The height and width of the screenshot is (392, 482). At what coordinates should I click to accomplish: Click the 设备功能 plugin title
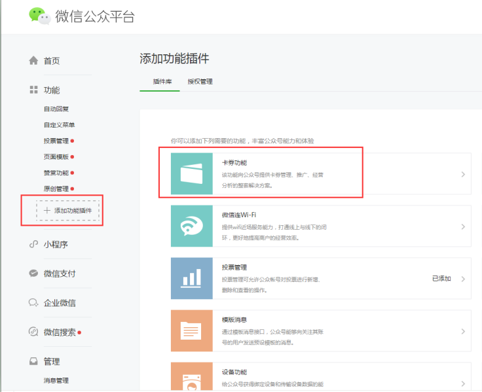pos(234,372)
